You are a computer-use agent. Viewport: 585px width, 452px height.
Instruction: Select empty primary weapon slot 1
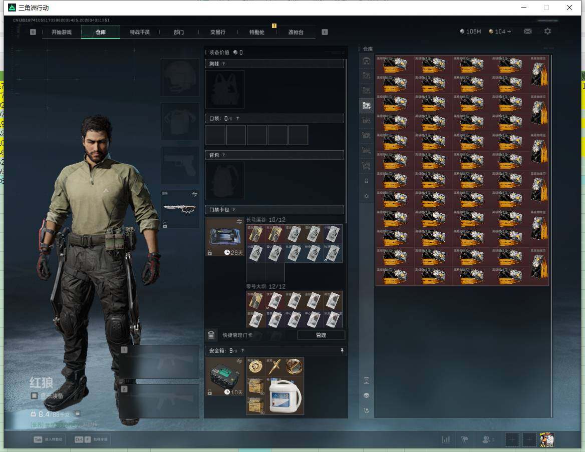tap(159, 362)
